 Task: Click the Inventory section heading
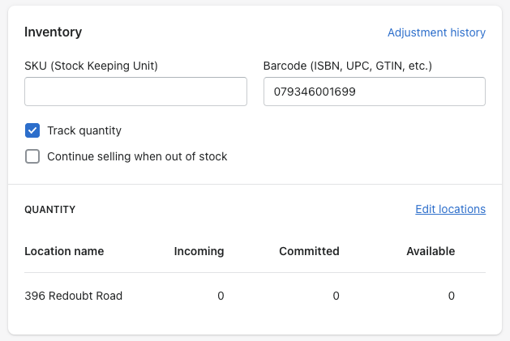coord(54,32)
